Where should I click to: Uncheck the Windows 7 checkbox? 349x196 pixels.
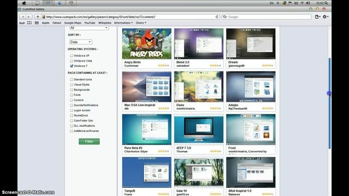(71, 66)
